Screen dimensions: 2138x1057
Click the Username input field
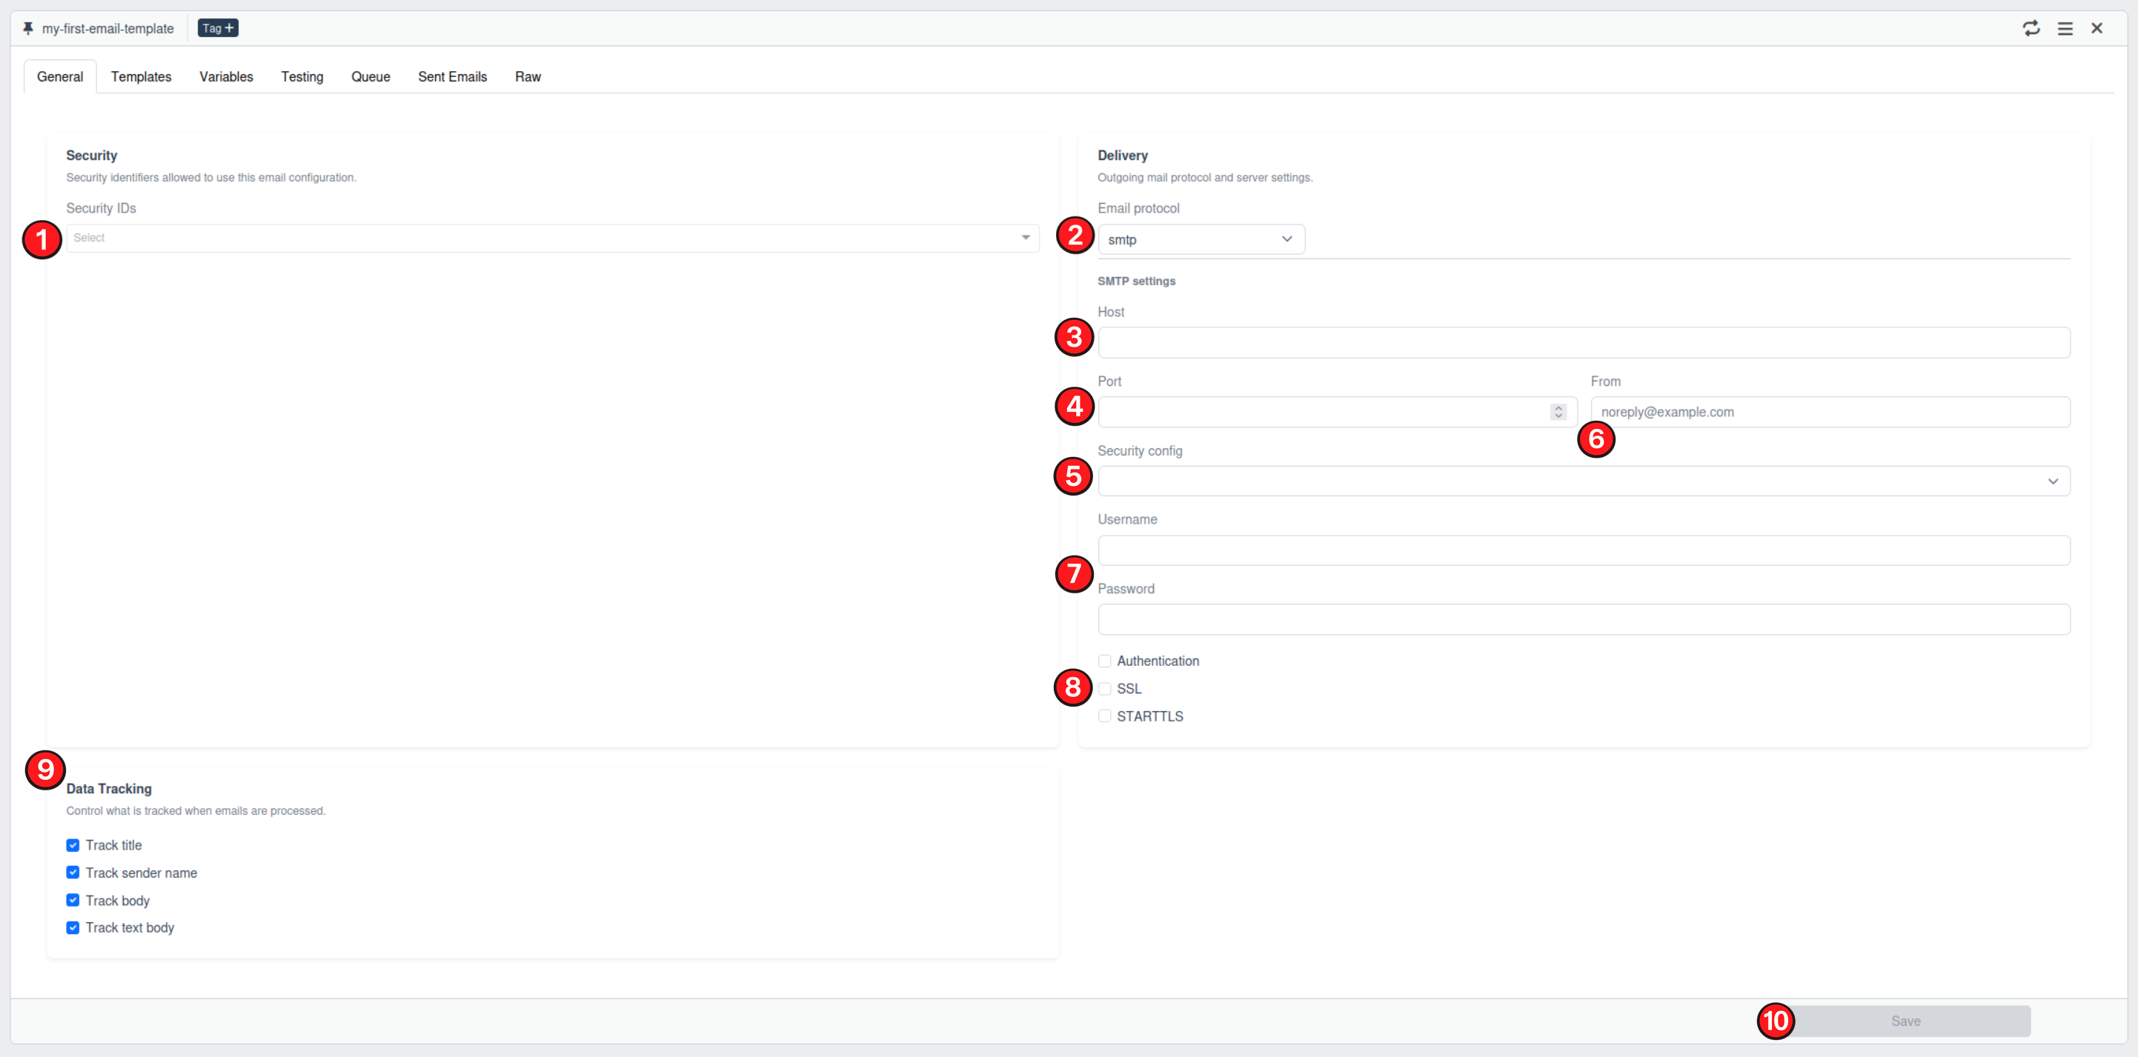point(1583,550)
